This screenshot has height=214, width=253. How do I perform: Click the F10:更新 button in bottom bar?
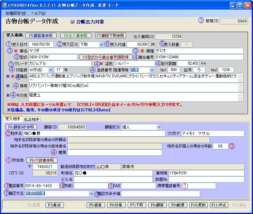point(198,205)
